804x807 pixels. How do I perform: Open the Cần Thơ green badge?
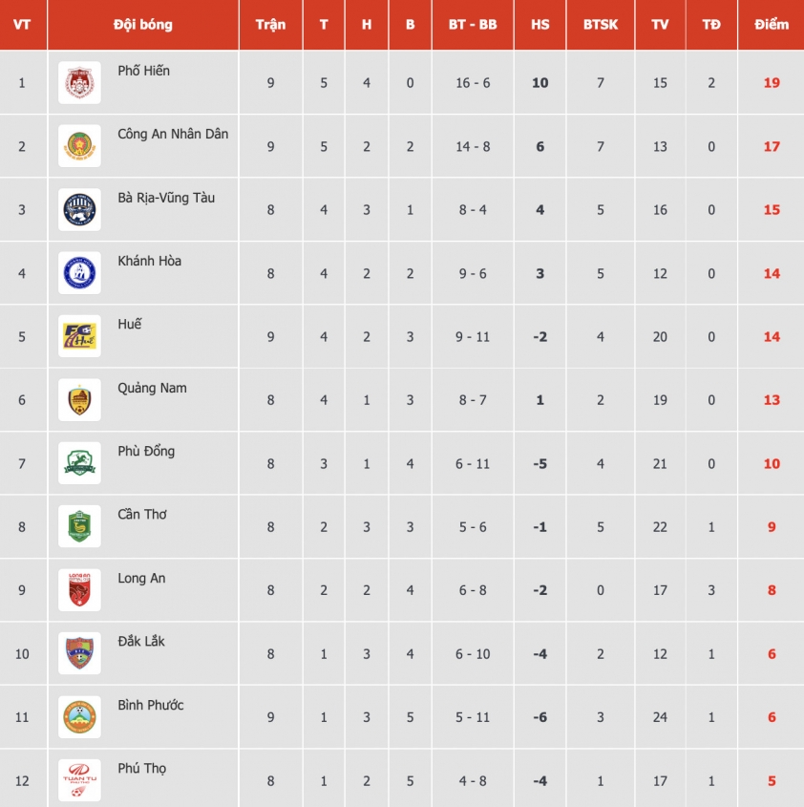click(x=79, y=526)
